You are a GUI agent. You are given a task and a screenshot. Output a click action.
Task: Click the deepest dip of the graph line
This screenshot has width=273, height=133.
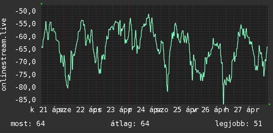223,104
